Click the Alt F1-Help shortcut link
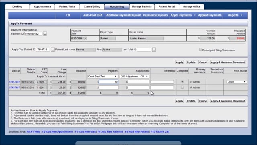257x145 pixels. click(x=33, y=132)
